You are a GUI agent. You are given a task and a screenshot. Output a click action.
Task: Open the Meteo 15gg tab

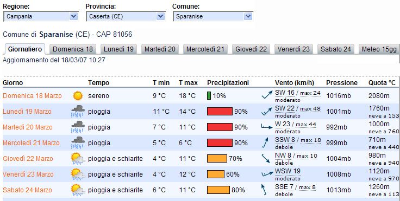379,49
